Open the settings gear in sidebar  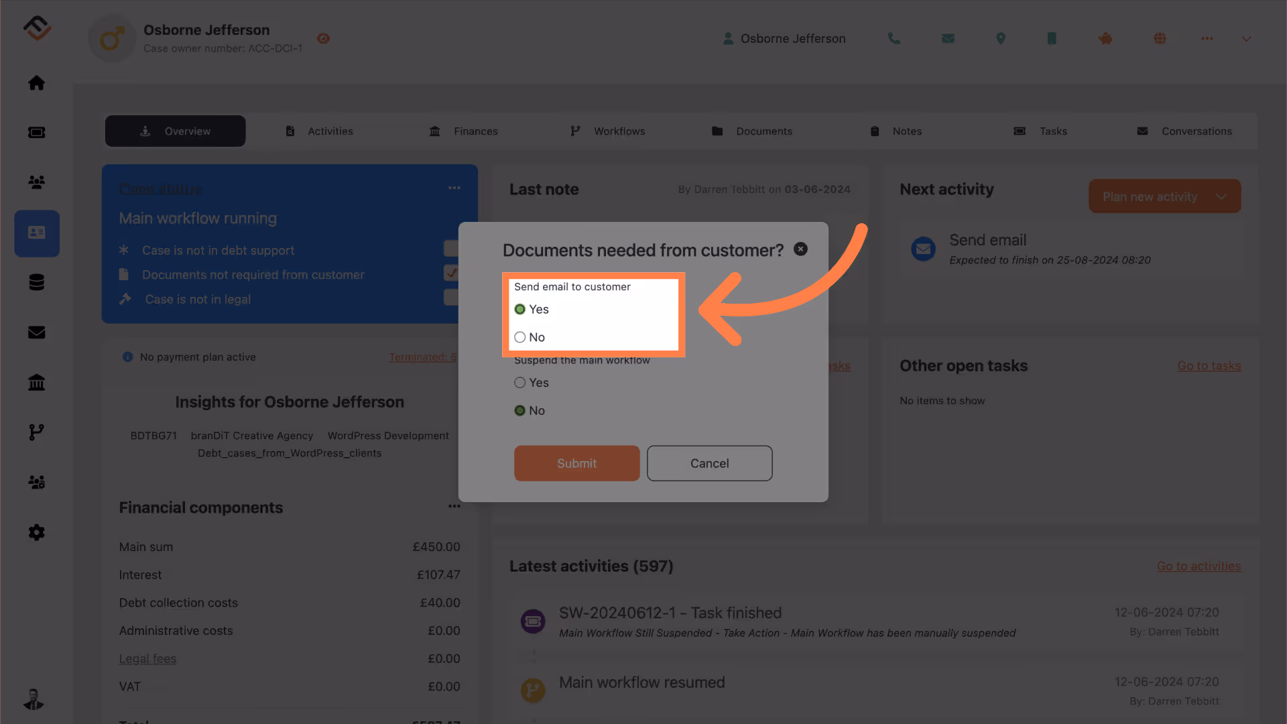[x=37, y=532]
